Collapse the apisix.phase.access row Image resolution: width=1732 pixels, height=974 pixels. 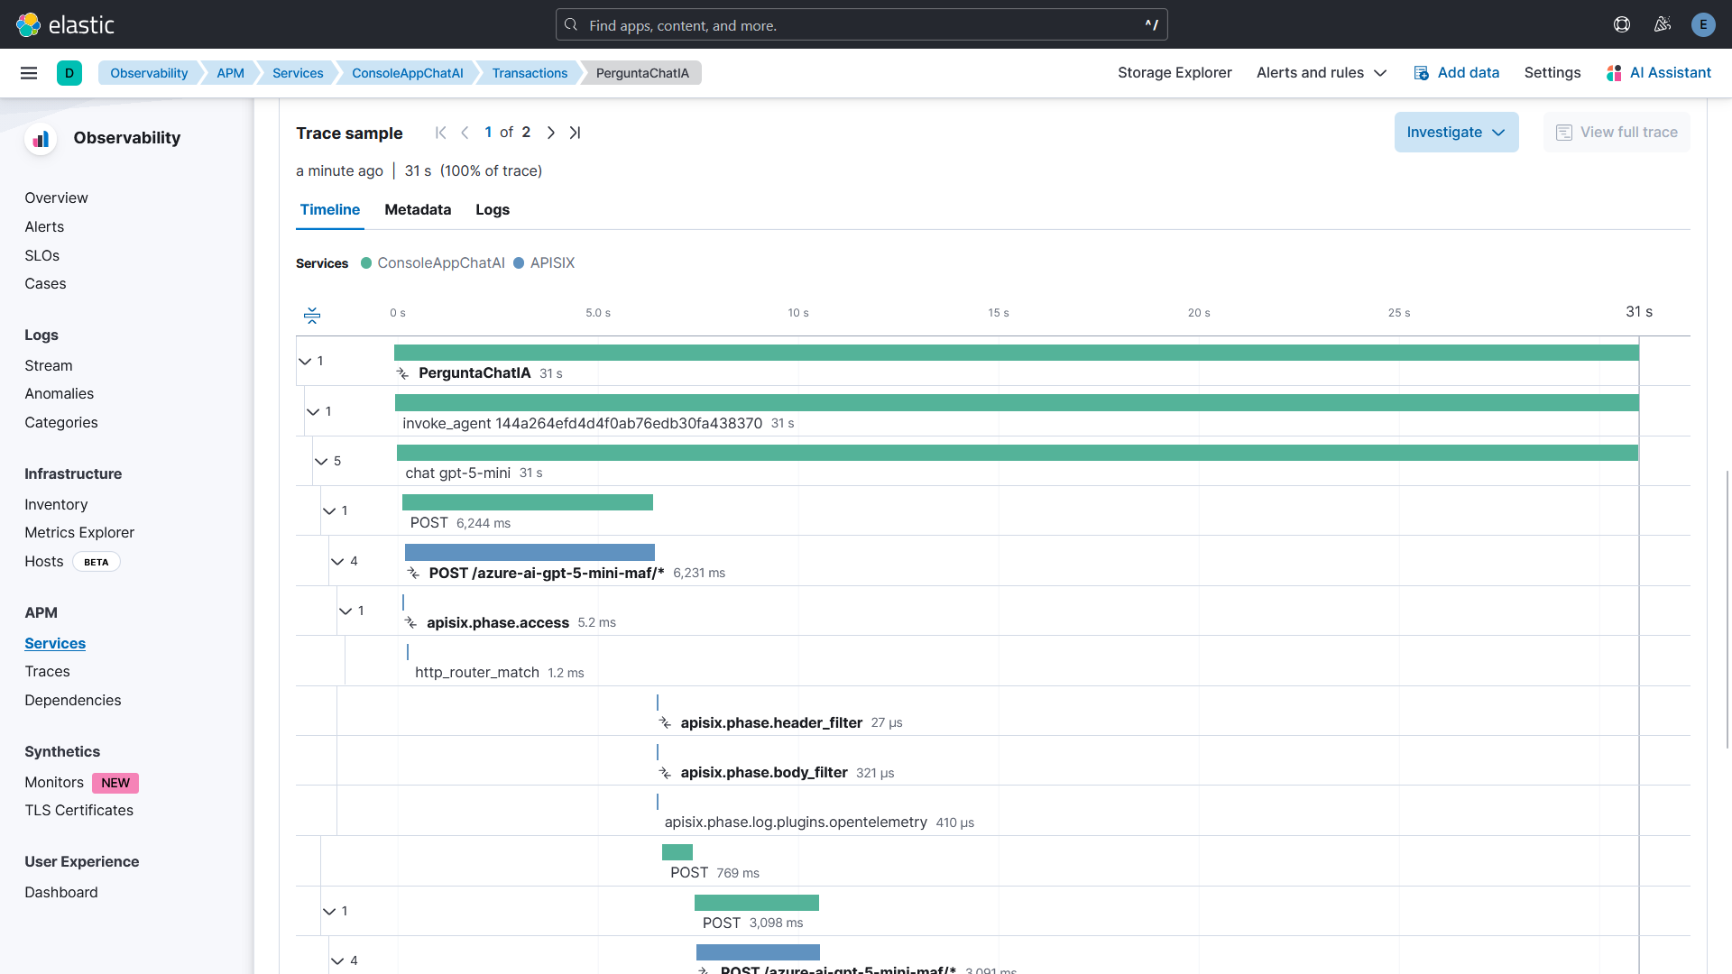(x=345, y=611)
